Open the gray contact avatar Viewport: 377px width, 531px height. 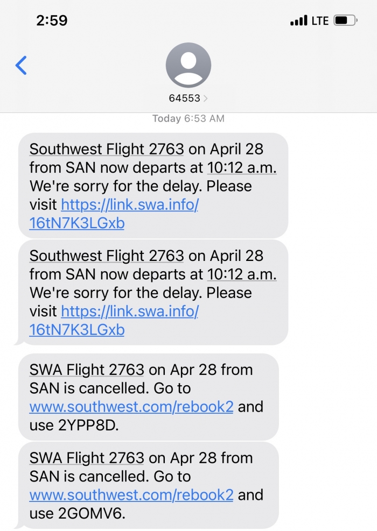point(188,65)
